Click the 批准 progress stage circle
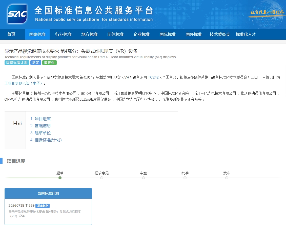Viewport: 286px width, 227px height. click(x=185, y=178)
